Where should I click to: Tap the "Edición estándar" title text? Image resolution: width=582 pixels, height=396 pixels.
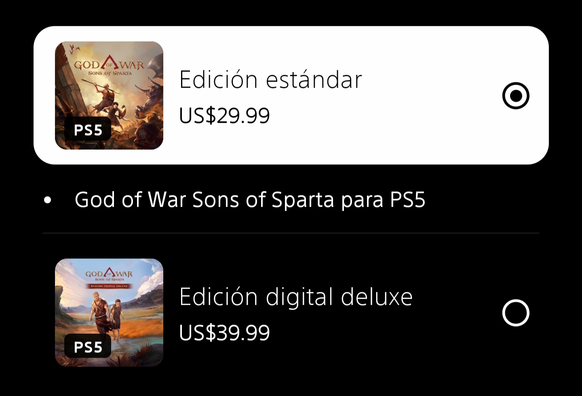(x=270, y=80)
